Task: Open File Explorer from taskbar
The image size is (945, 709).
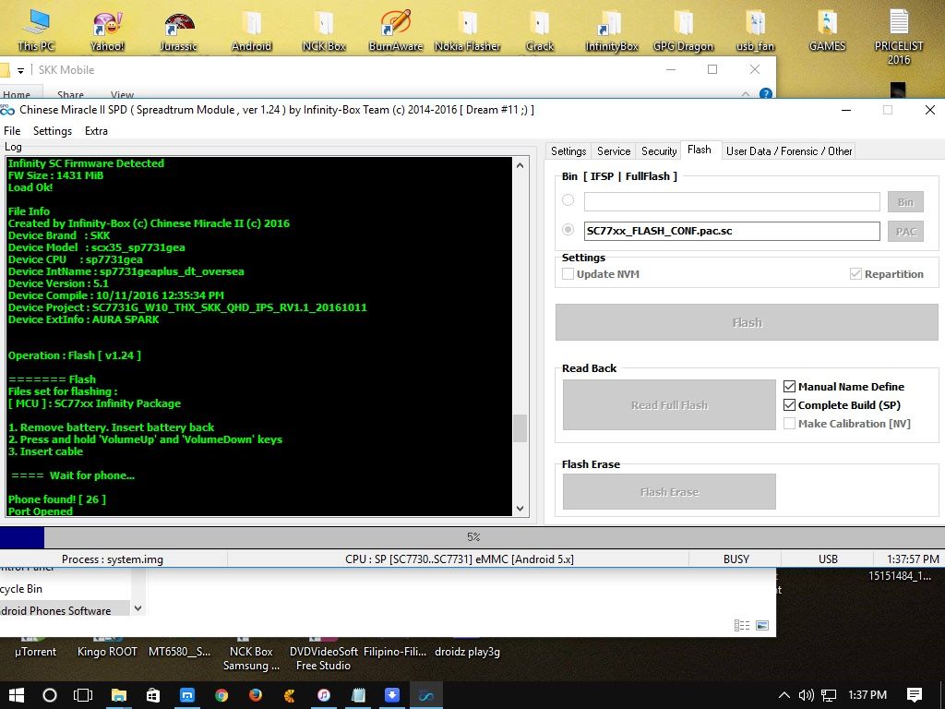Action: (x=118, y=695)
